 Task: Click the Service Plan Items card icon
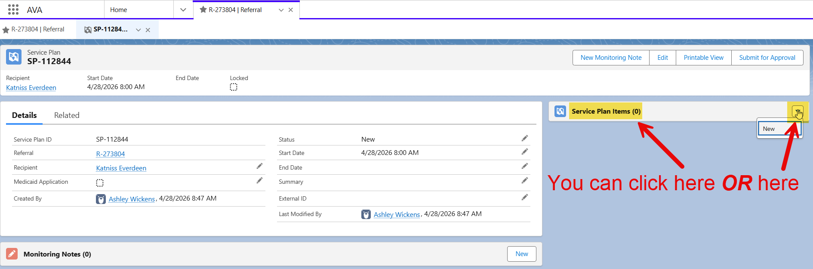point(560,111)
